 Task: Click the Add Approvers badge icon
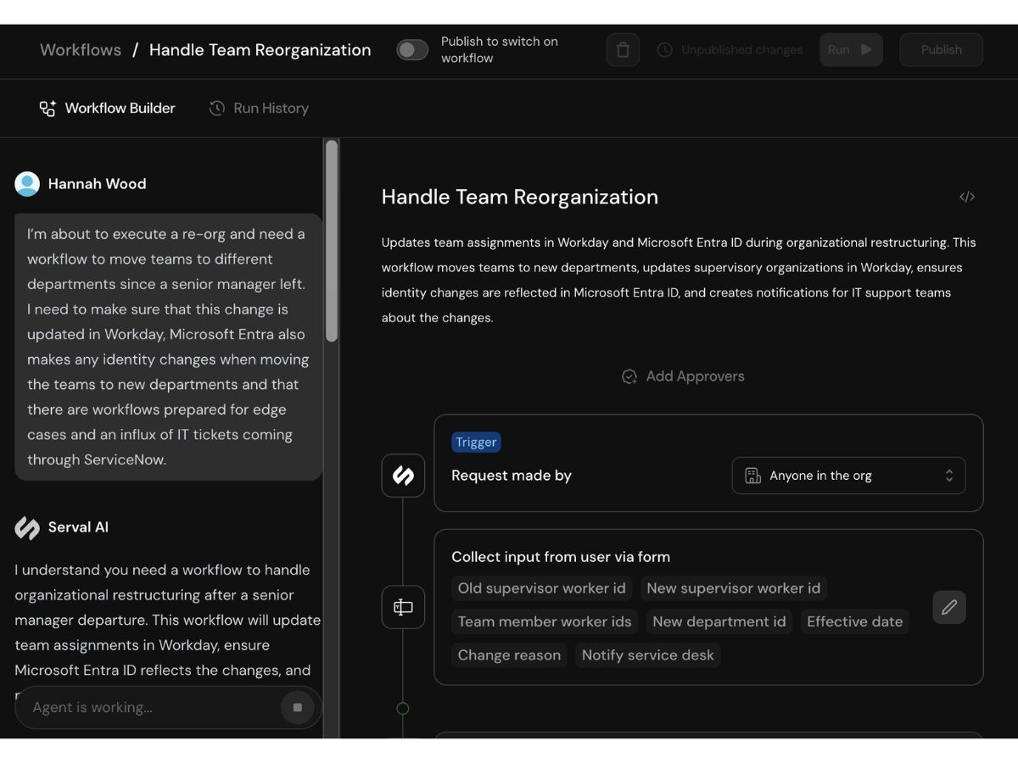pyautogui.click(x=629, y=376)
